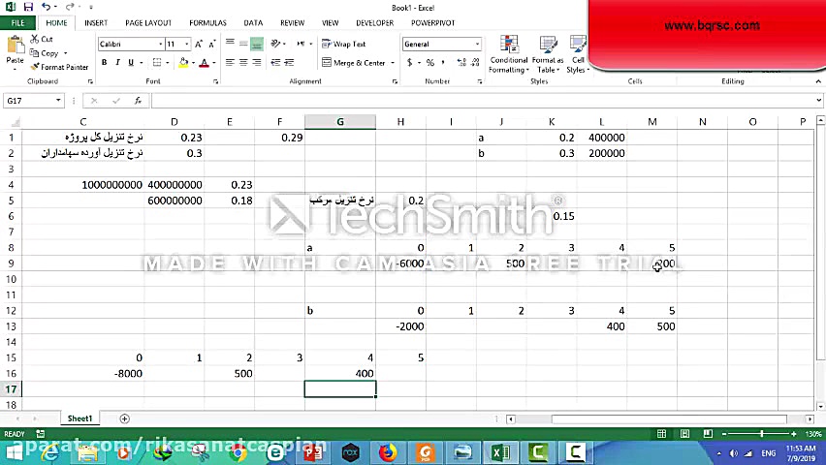The height and width of the screenshot is (465, 826).
Task: Apply the red font color A
Action: [205, 63]
